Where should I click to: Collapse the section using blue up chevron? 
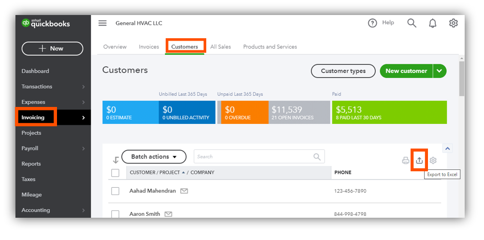(448, 149)
